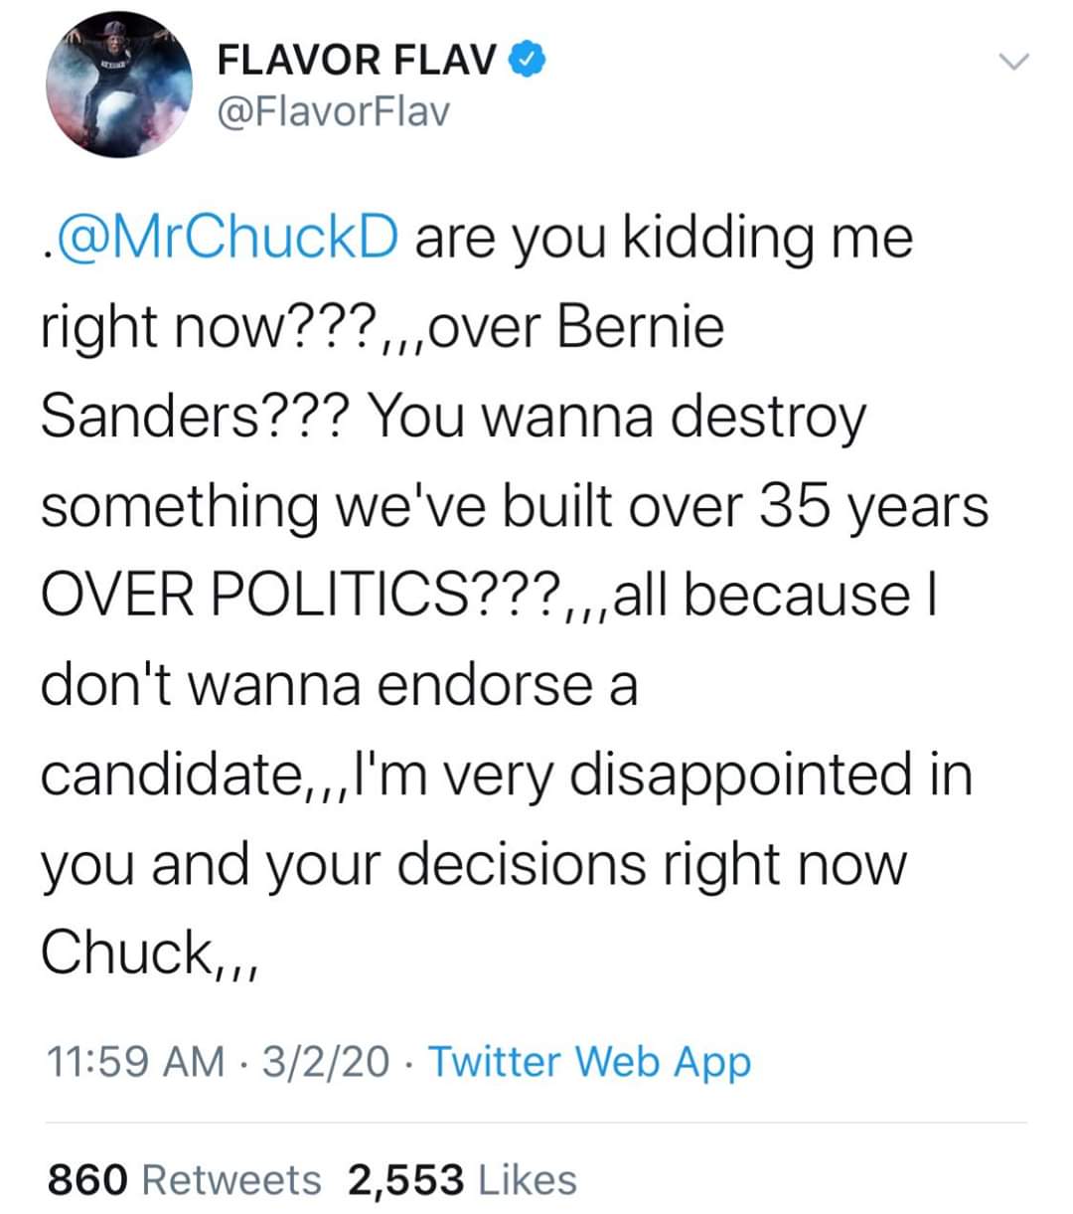The image size is (1073, 1214).
Task: View the 2,553 Likes list
Action: point(463,1179)
